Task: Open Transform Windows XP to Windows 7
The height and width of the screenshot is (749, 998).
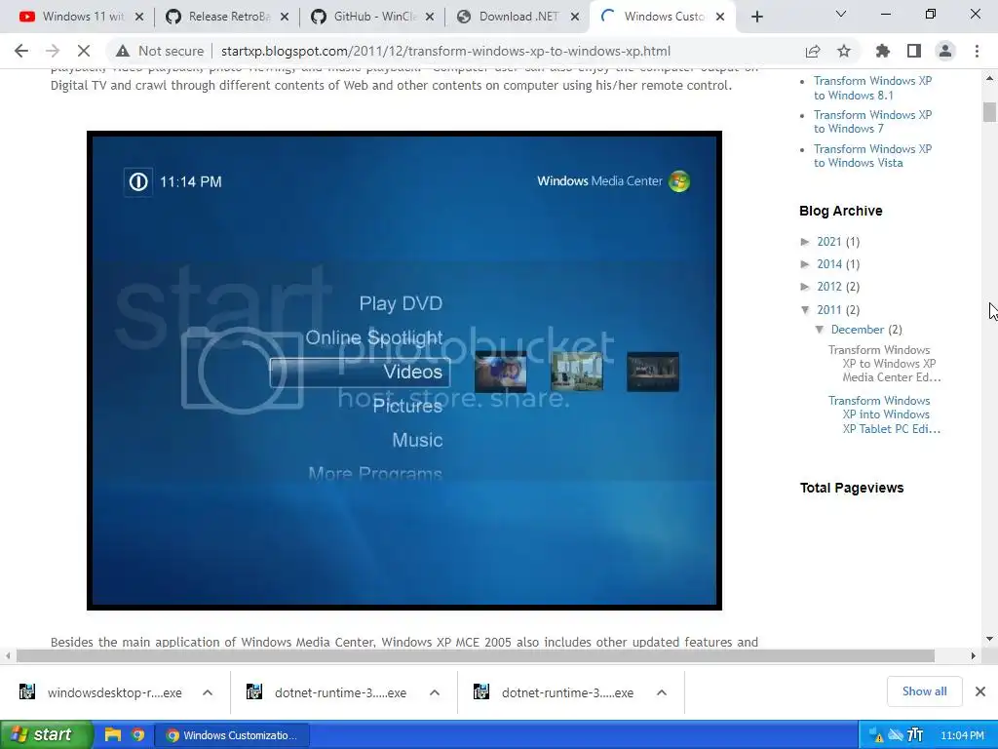Action: 872,122
